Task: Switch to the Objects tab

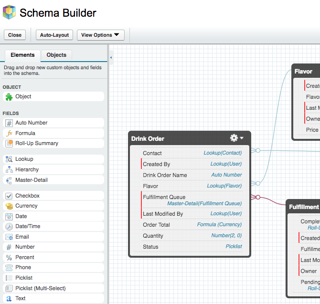Action: 56,55
